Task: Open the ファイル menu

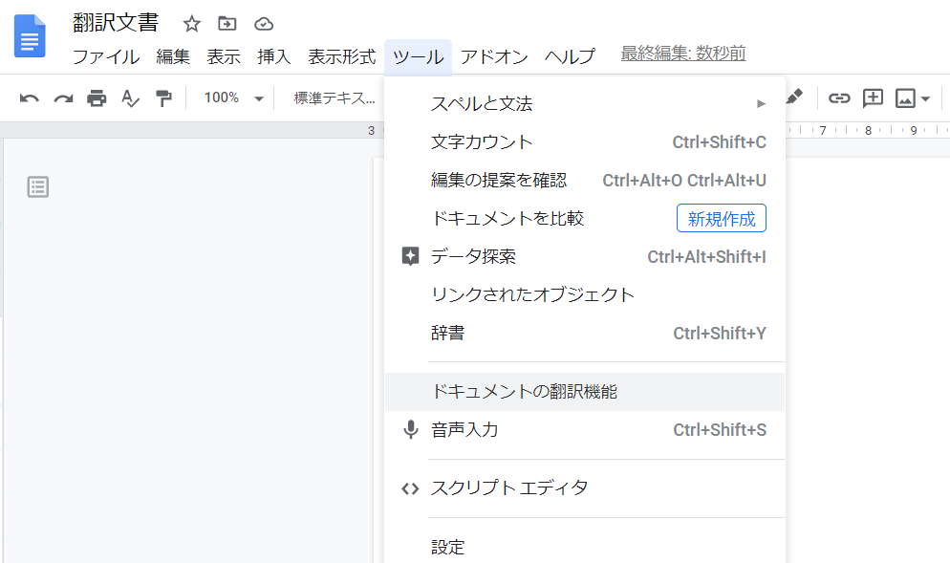Action: pos(106,57)
